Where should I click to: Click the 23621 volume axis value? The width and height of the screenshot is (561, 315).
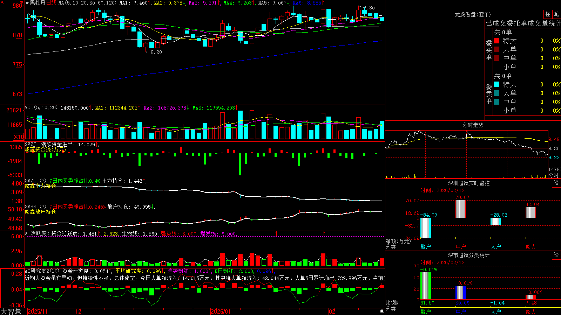(x=14, y=111)
